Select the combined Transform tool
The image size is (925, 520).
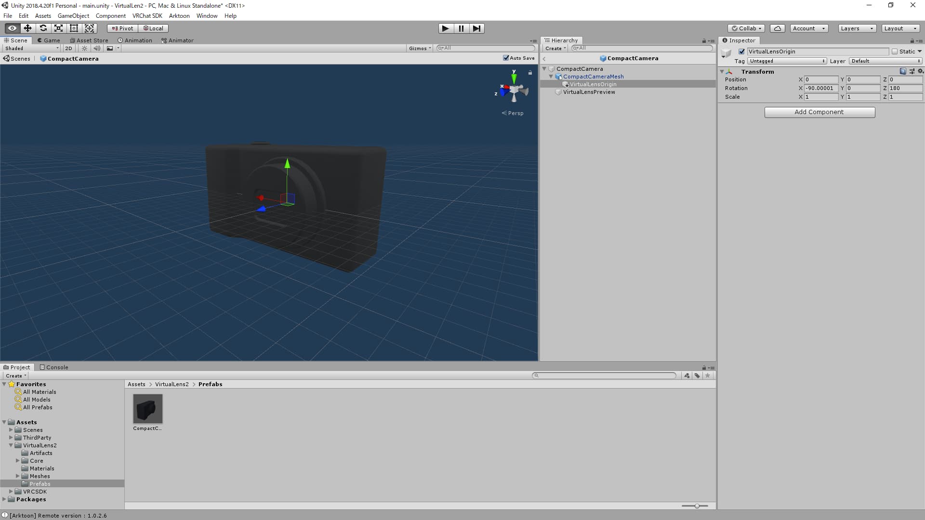(90, 28)
